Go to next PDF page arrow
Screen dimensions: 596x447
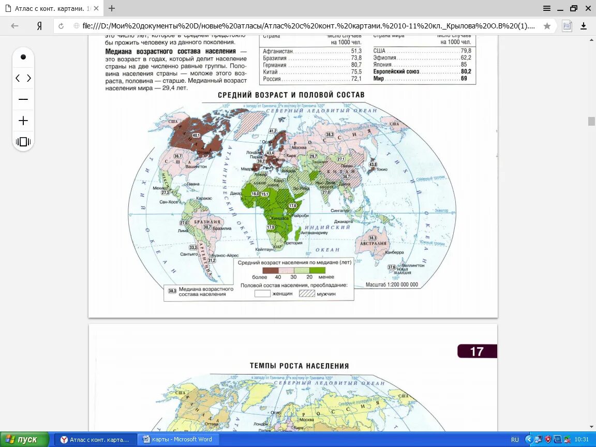tap(29, 78)
